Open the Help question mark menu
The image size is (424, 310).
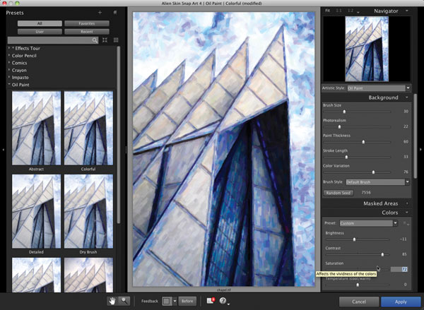coord(223,301)
